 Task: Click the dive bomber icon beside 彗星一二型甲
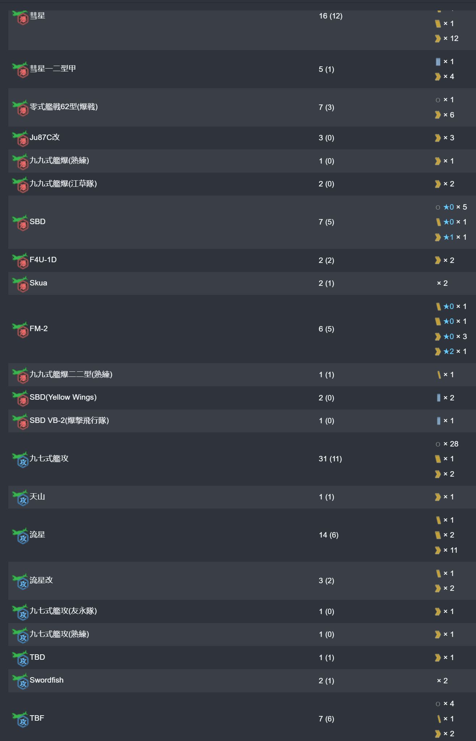pyautogui.click(x=20, y=69)
